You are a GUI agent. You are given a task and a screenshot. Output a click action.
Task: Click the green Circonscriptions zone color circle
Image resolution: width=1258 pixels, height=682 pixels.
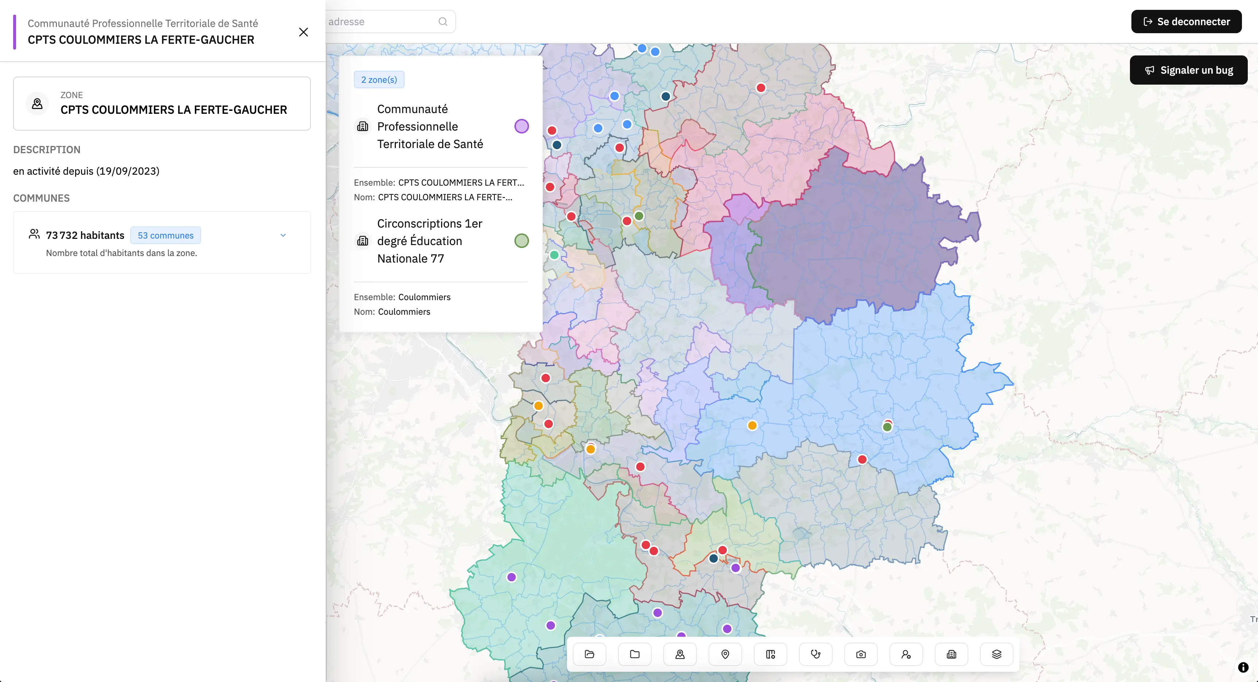522,241
